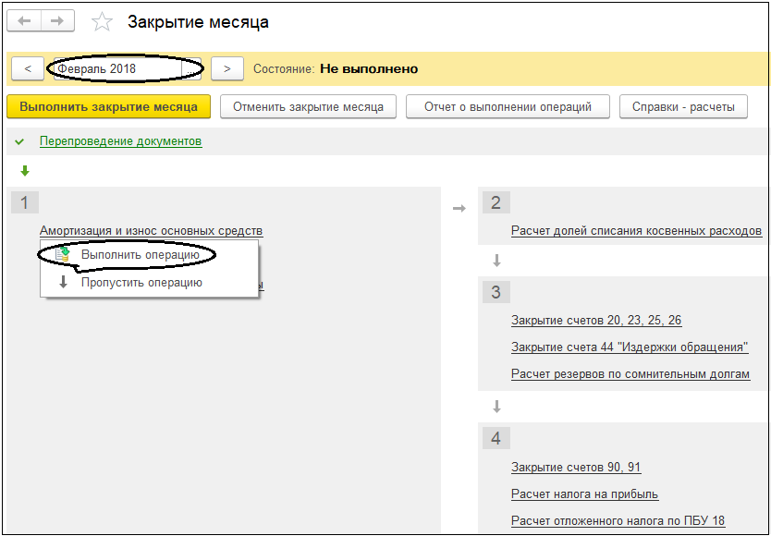Click the 'Выполнить закрытие месяца' button

pos(109,106)
